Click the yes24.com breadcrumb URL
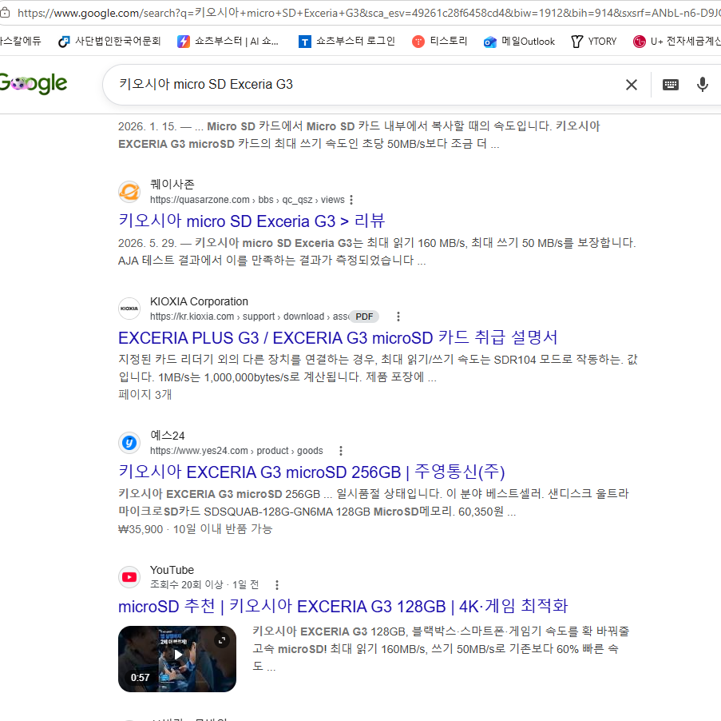 (237, 451)
